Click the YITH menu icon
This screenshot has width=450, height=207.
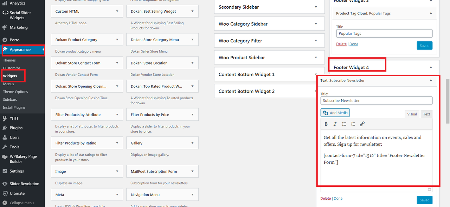[x=5, y=119]
